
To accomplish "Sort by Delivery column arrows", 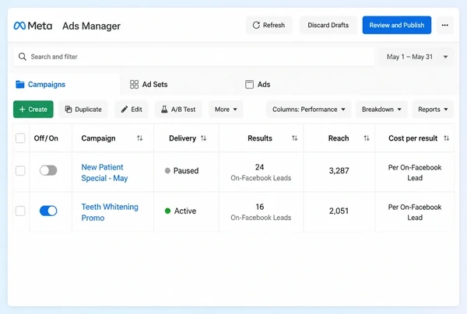I will [x=203, y=138].
